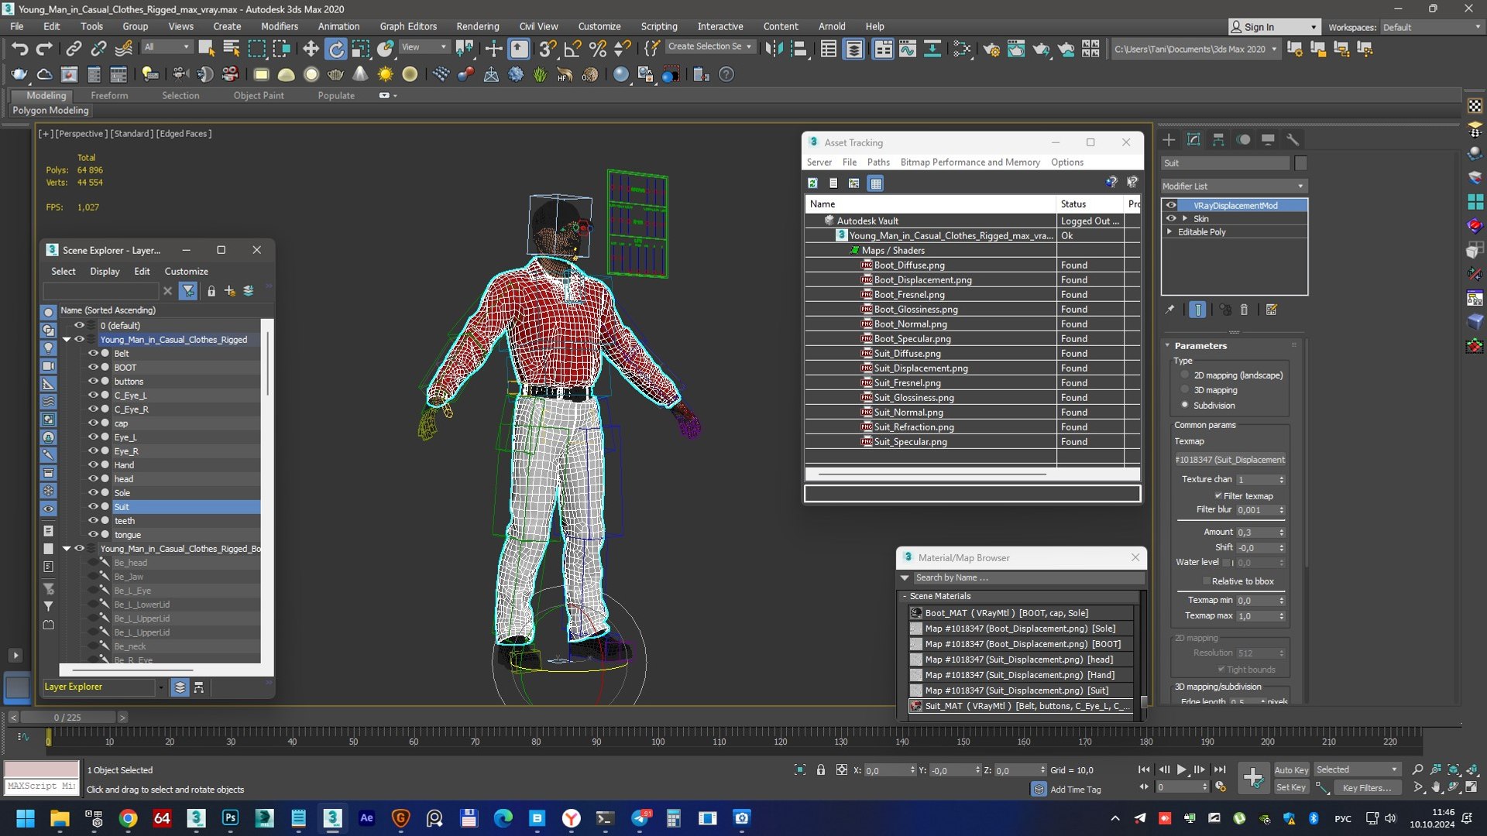Image resolution: width=1487 pixels, height=836 pixels.
Task: Open the Modifiers menu
Action: (279, 26)
